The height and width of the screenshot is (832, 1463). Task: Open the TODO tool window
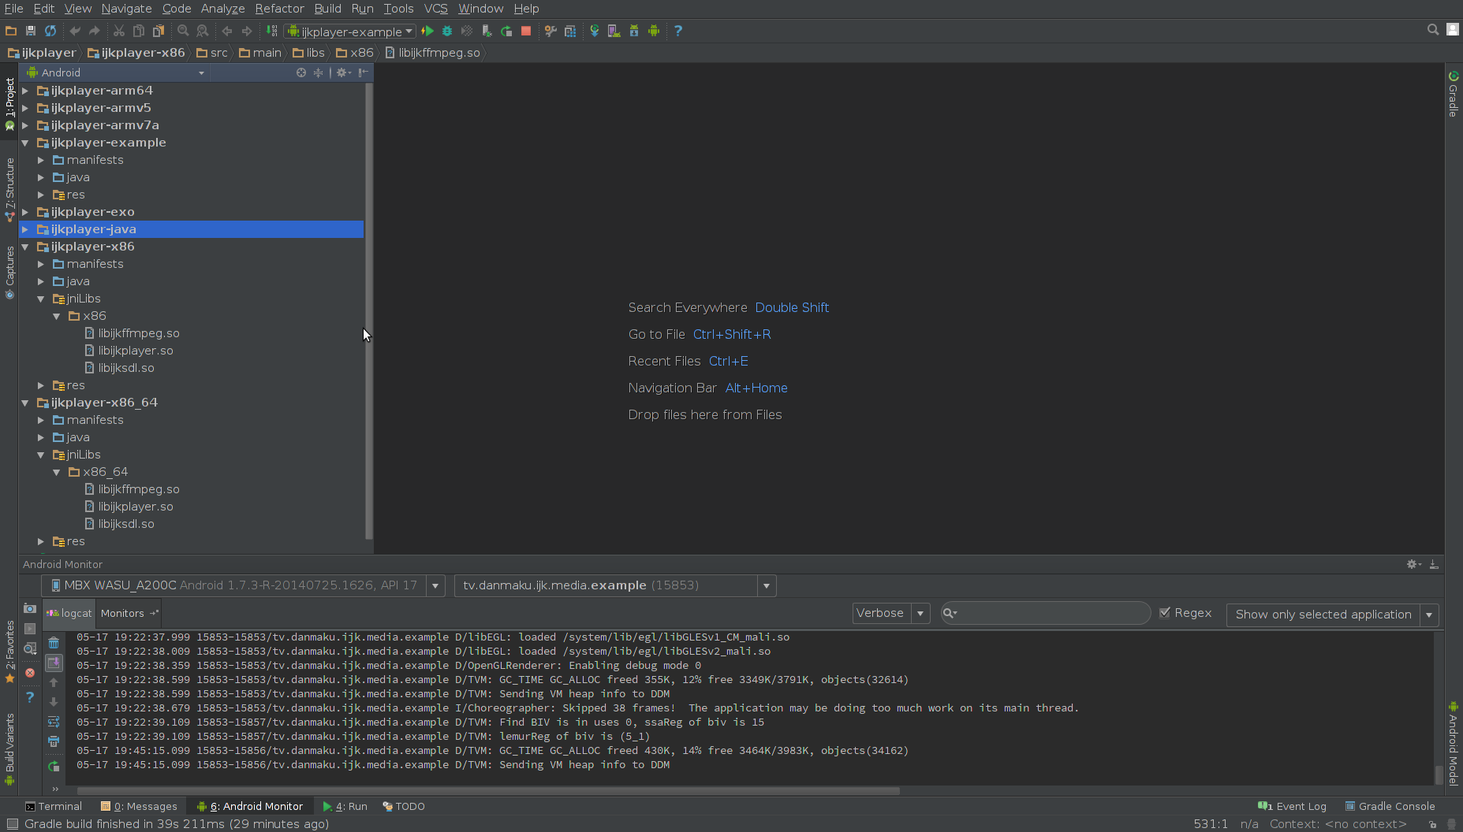(404, 806)
